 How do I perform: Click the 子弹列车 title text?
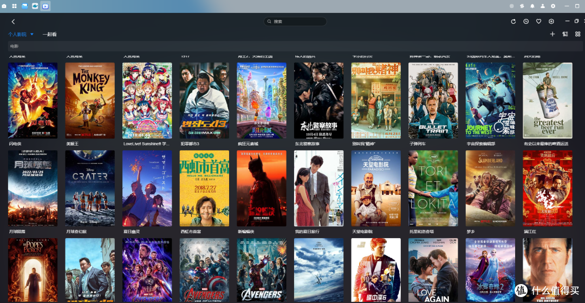(x=418, y=144)
